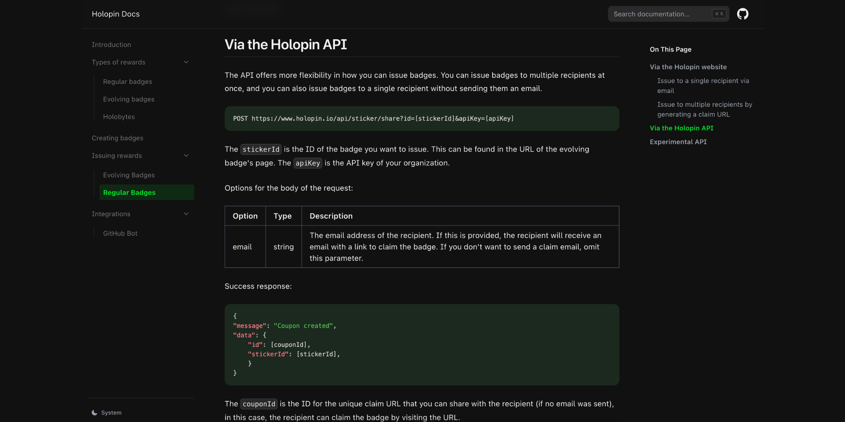
Task: Jump to Issue to multiple recipients section
Action: click(x=705, y=109)
